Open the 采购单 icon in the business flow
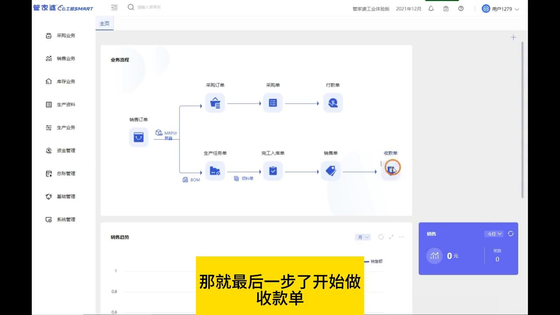 273,103
